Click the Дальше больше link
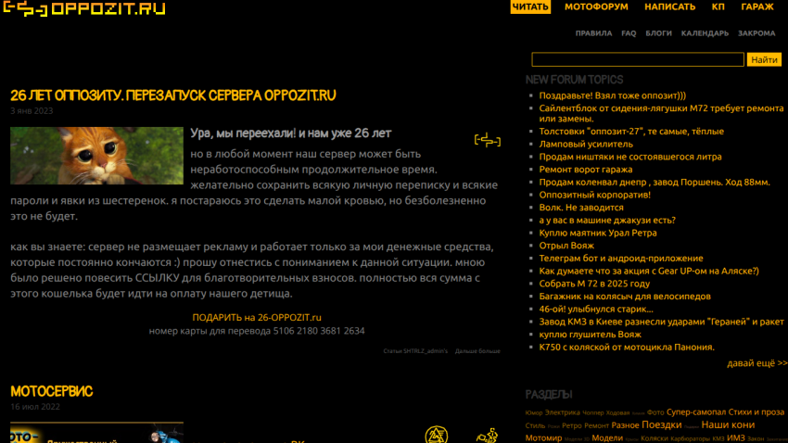Screen dimensions: 788x443 click(477, 351)
